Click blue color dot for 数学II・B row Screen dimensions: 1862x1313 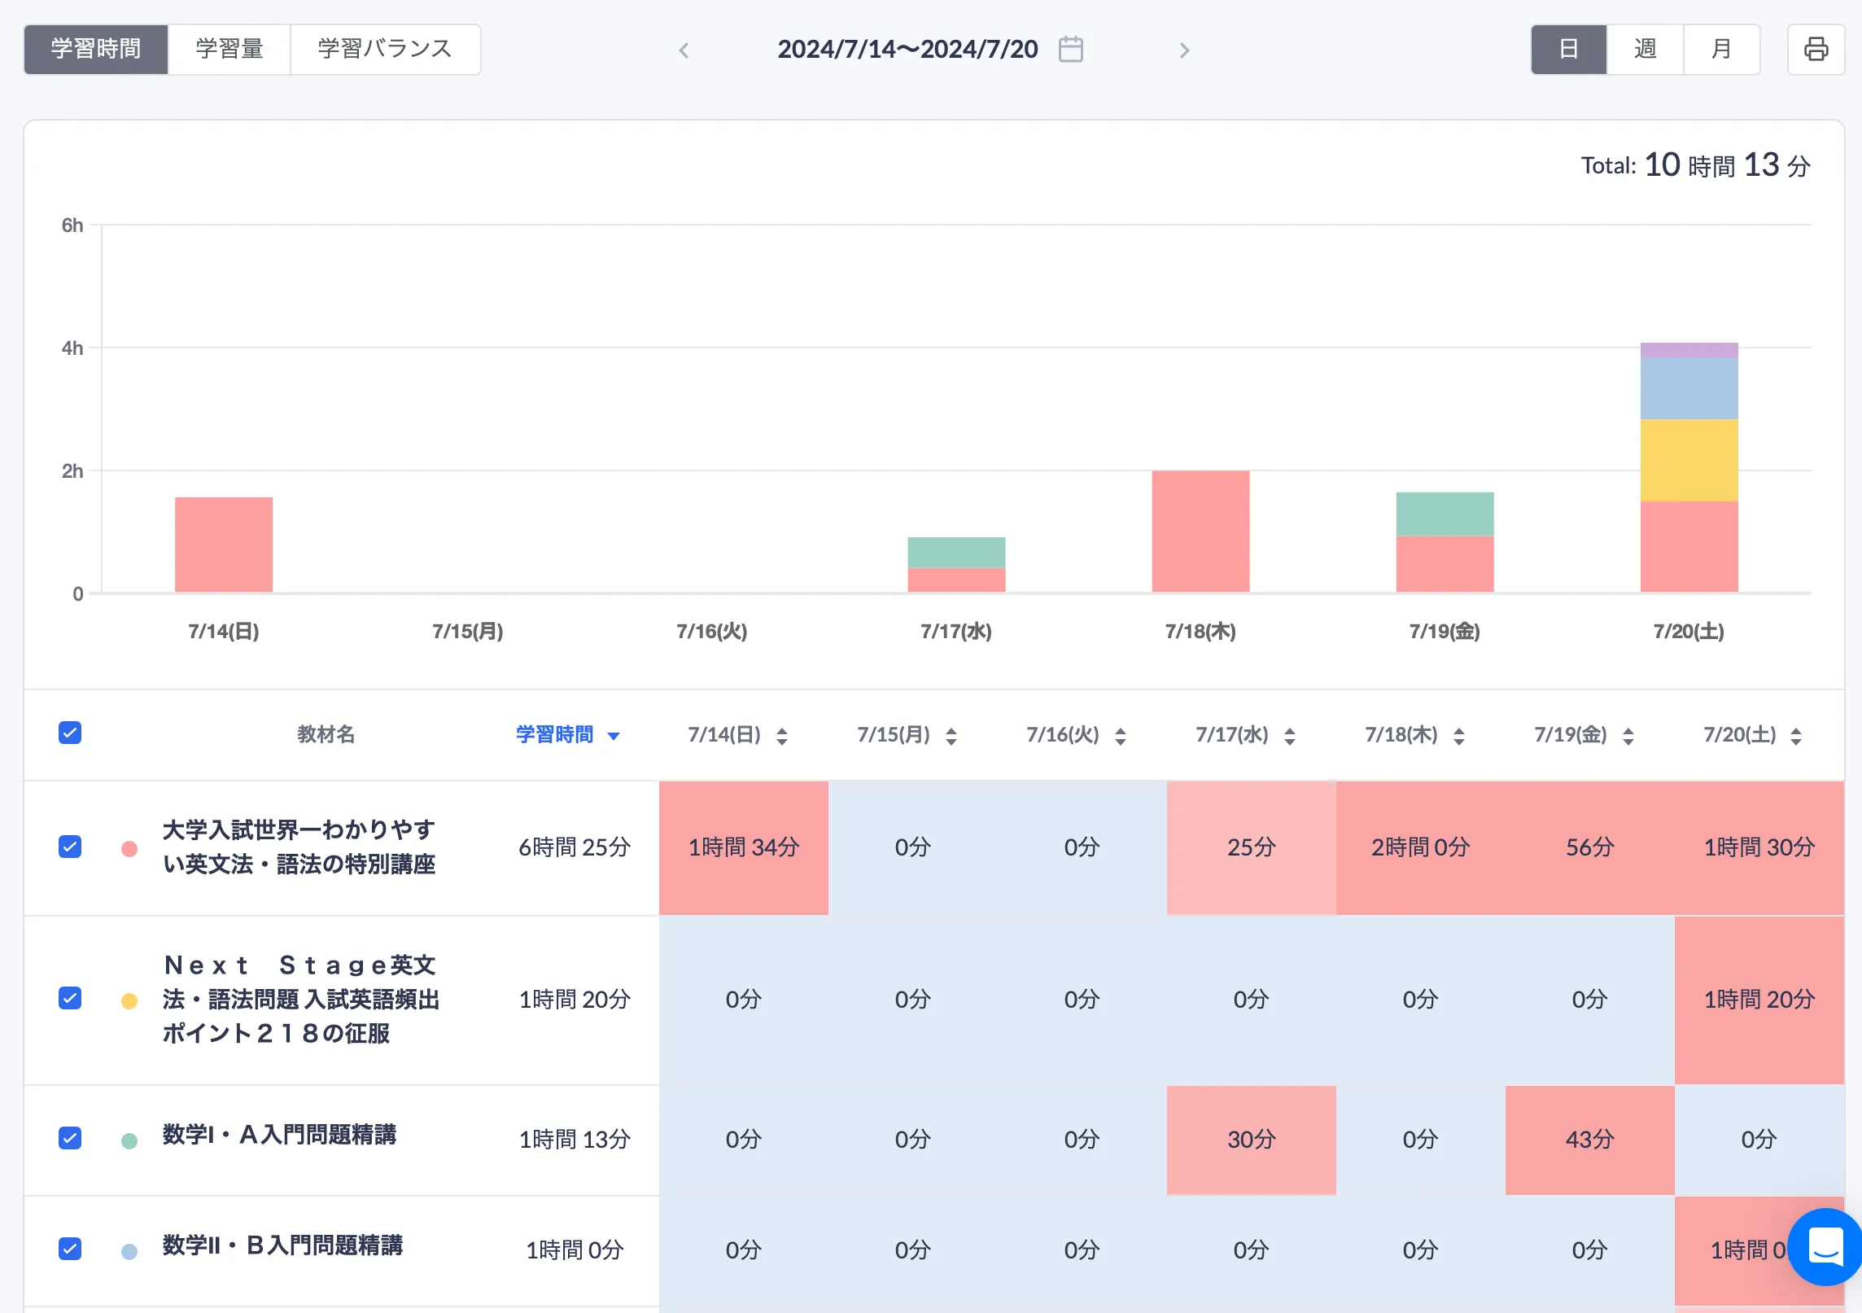click(129, 1251)
